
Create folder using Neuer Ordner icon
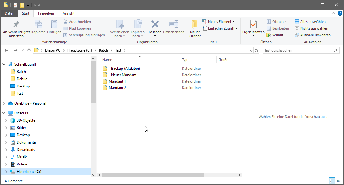click(x=194, y=24)
